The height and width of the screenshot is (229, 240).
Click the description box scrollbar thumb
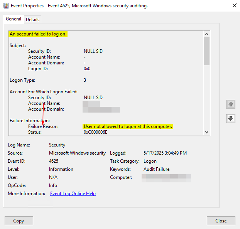206,51
